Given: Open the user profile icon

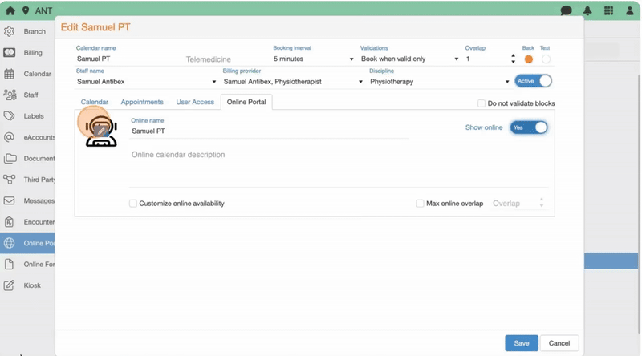Looking at the screenshot, I should [630, 11].
